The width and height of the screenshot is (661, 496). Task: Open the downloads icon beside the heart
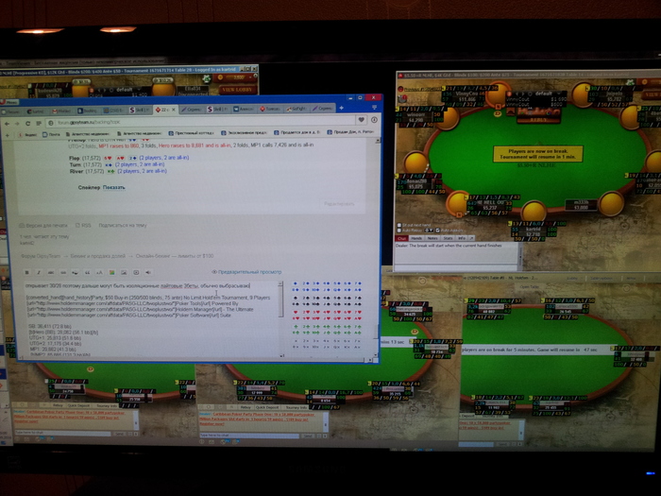click(374, 120)
